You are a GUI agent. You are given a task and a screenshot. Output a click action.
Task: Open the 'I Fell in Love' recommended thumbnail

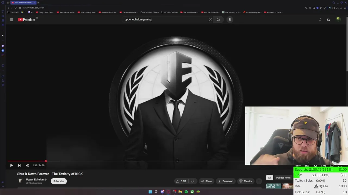tap(279, 186)
